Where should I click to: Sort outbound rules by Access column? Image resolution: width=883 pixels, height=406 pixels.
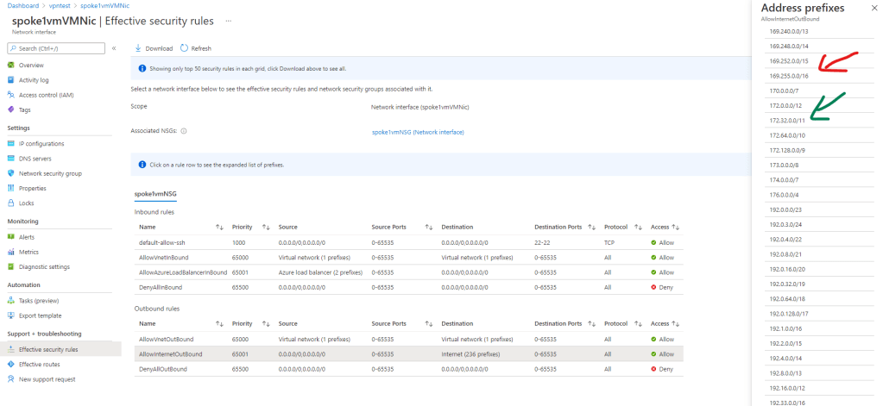click(x=676, y=323)
